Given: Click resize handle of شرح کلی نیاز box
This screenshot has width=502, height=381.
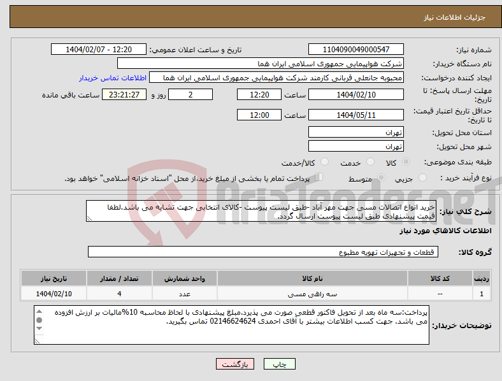Looking at the screenshot, I should (89, 219).
